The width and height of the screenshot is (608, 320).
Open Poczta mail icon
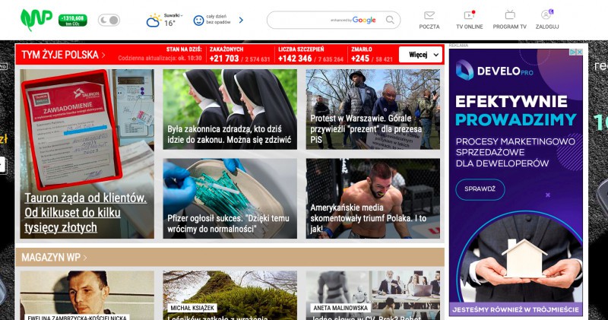[x=429, y=19]
